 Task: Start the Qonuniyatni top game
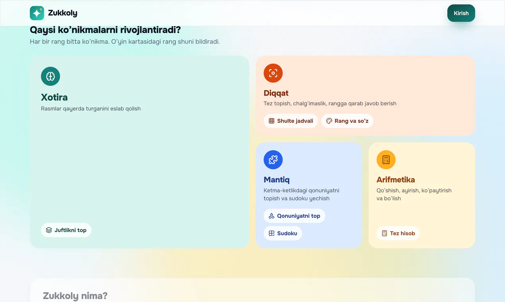tap(294, 216)
